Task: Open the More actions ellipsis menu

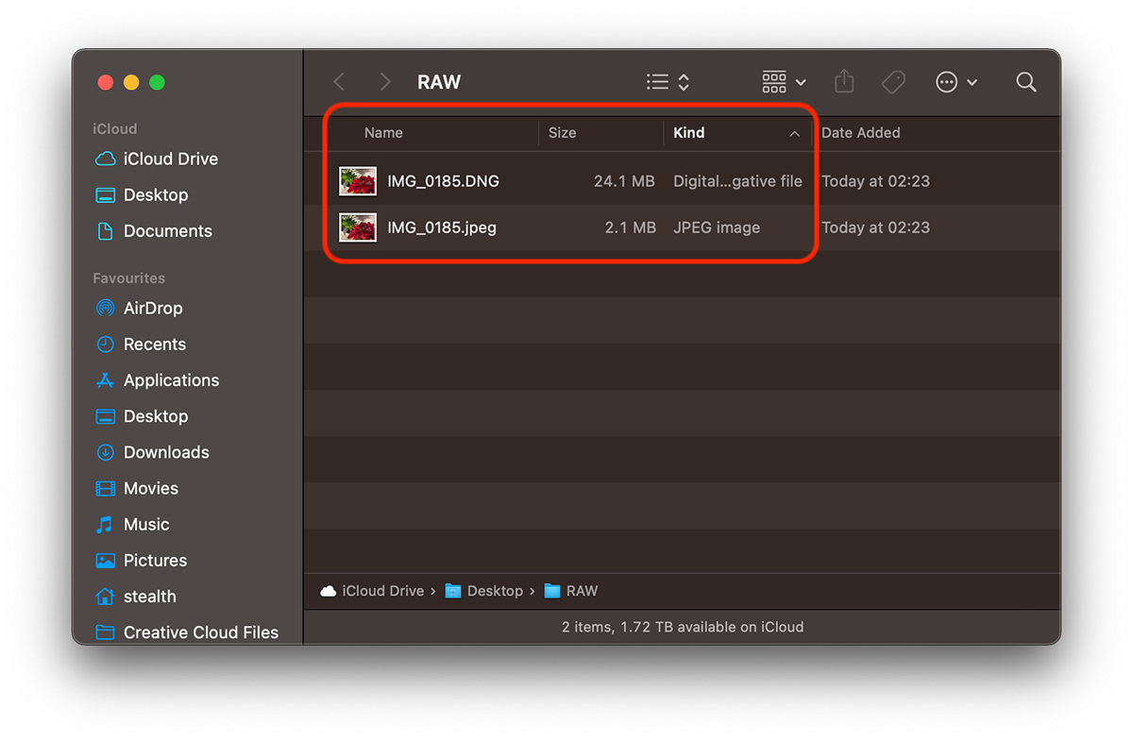Action: tap(956, 82)
